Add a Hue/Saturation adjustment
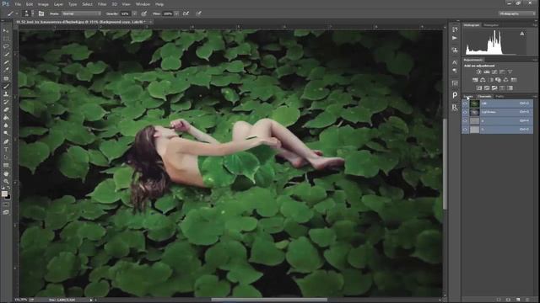This screenshot has height=303, width=540. (475, 80)
